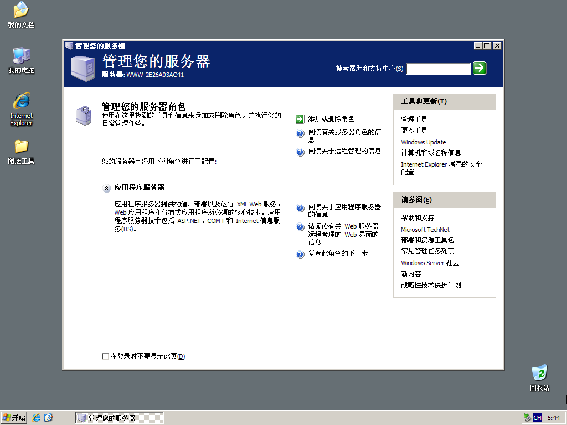Screen dimensions: 567x425
Task: Click help icon beside 阅读有关服务器角色的信息
Action: pyautogui.click(x=299, y=133)
